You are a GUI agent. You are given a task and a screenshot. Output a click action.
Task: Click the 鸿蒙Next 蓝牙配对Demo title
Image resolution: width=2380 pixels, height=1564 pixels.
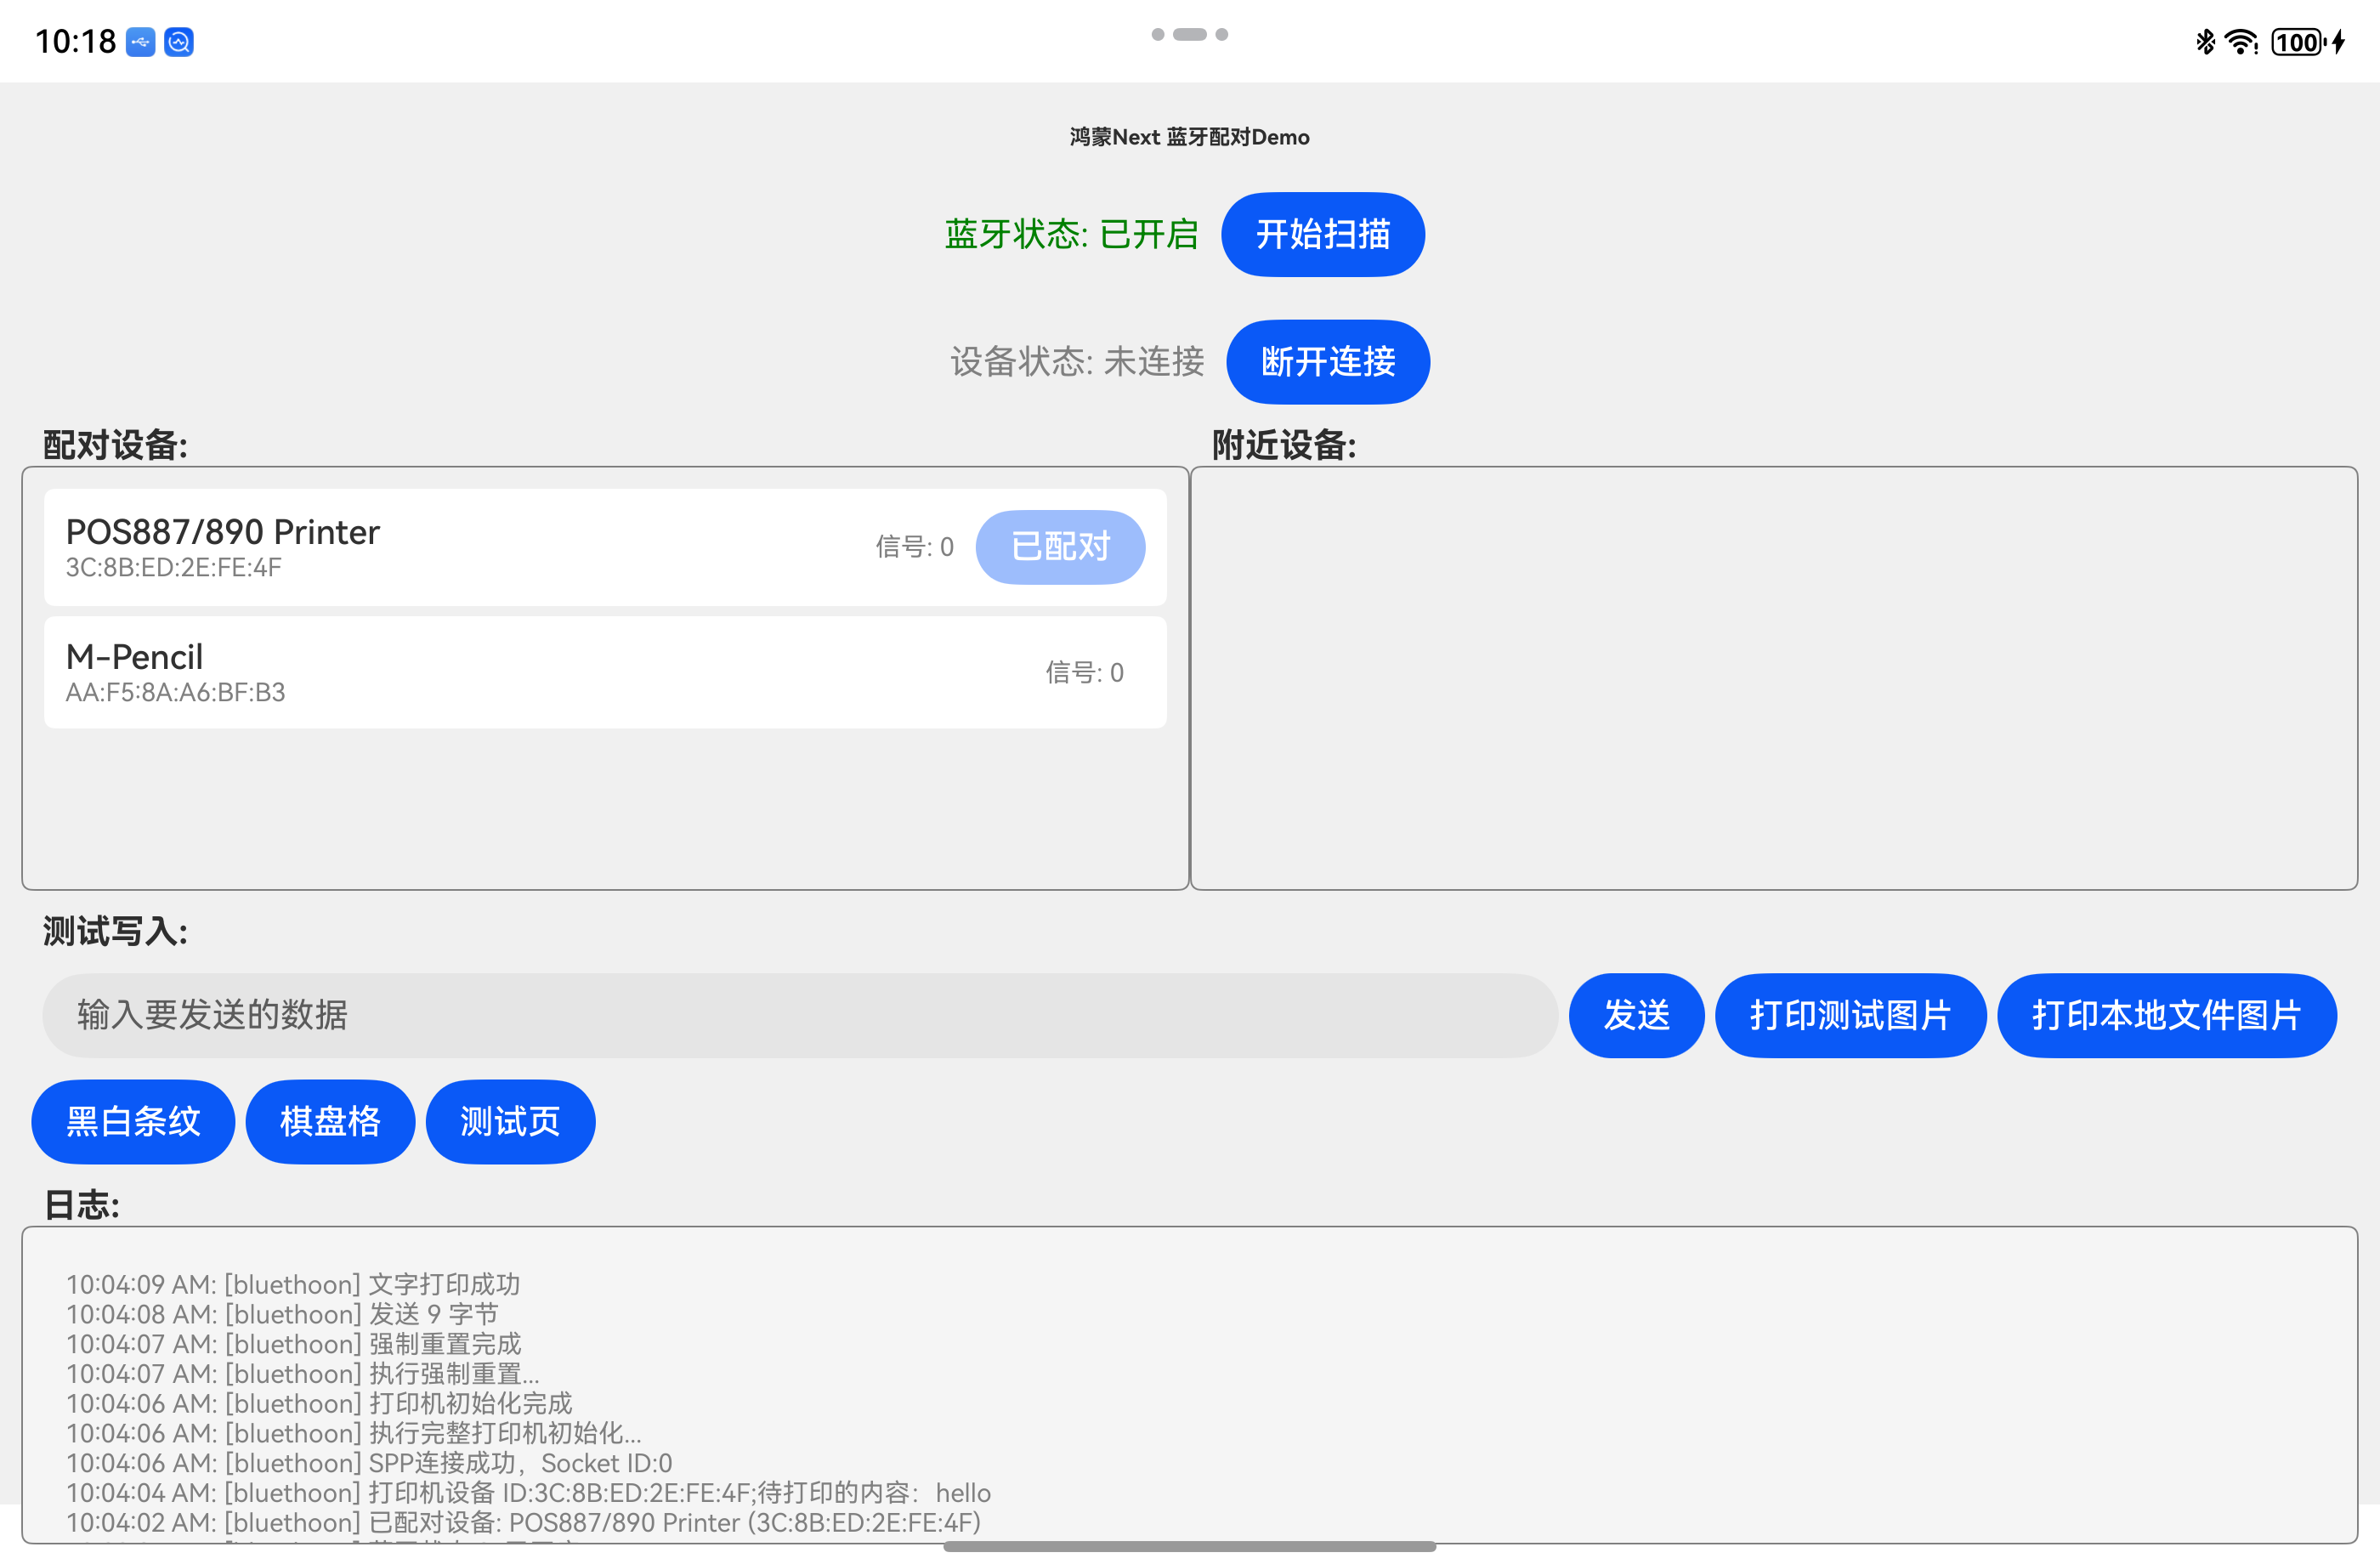(1189, 137)
